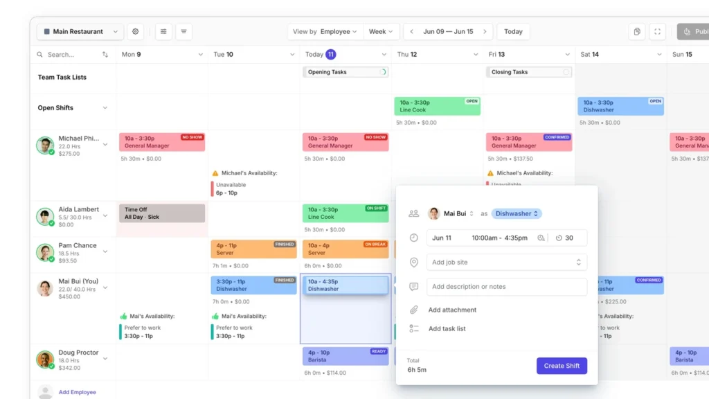Viewport: 709px width, 399px height.
Task: Click the Add Employee link
Action: pos(77,392)
